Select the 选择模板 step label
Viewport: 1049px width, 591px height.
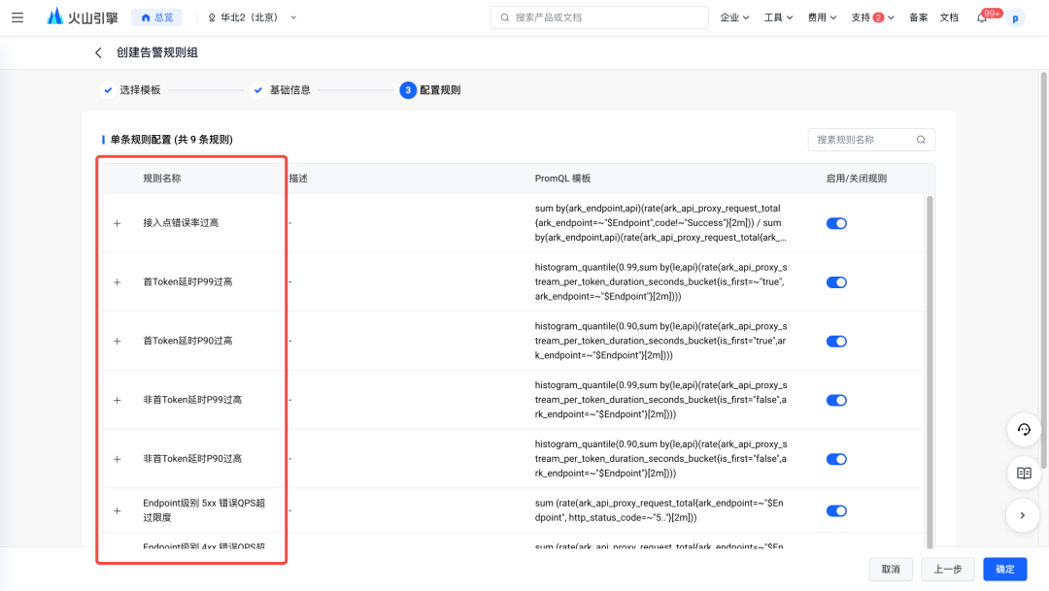click(140, 89)
